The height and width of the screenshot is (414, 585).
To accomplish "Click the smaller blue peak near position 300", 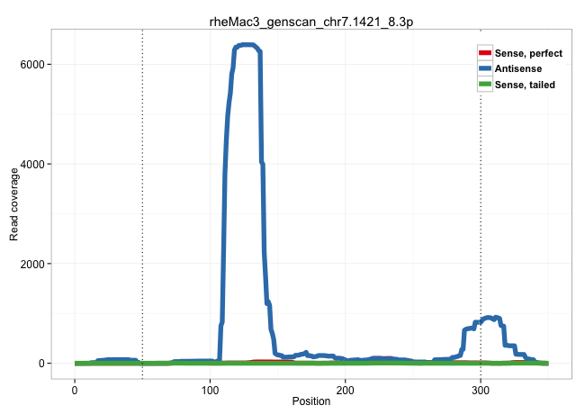I will point(488,318).
